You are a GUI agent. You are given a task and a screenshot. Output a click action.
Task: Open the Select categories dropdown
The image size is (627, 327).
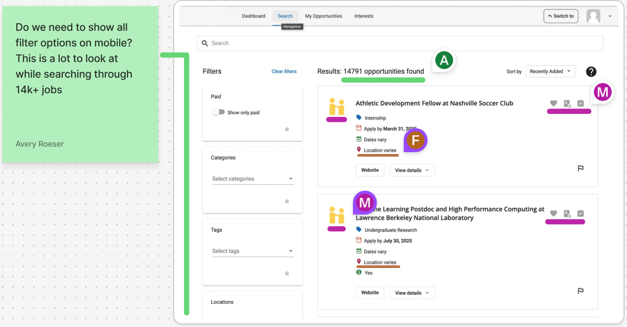pos(252,179)
